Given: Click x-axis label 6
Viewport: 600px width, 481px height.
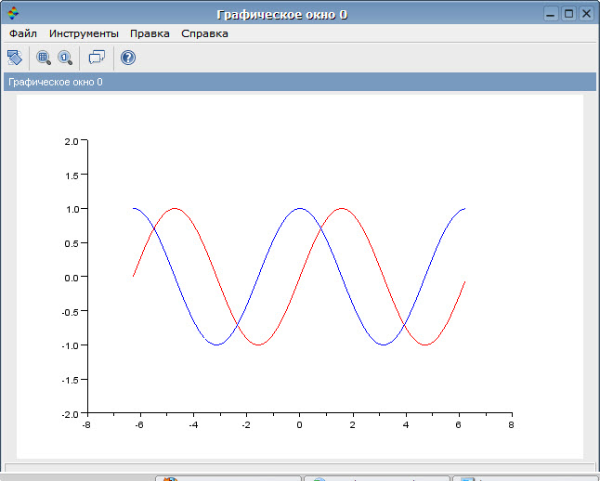Looking at the screenshot, I should tap(459, 424).
